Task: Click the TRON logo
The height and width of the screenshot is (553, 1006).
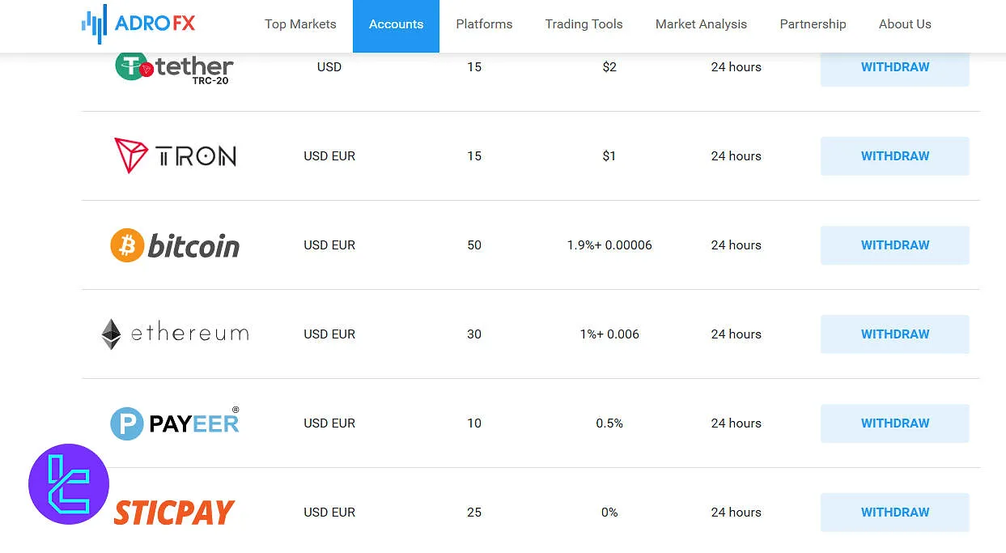Action: (x=175, y=155)
